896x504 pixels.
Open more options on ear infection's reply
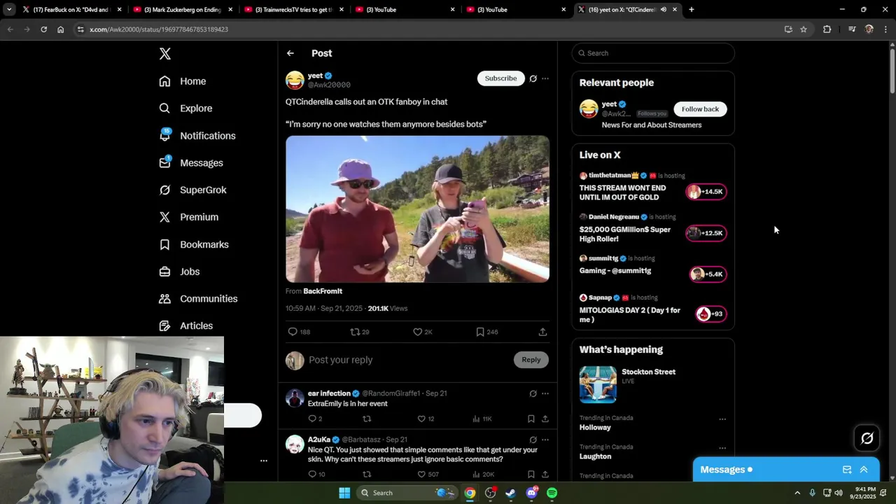[x=545, y=393]
